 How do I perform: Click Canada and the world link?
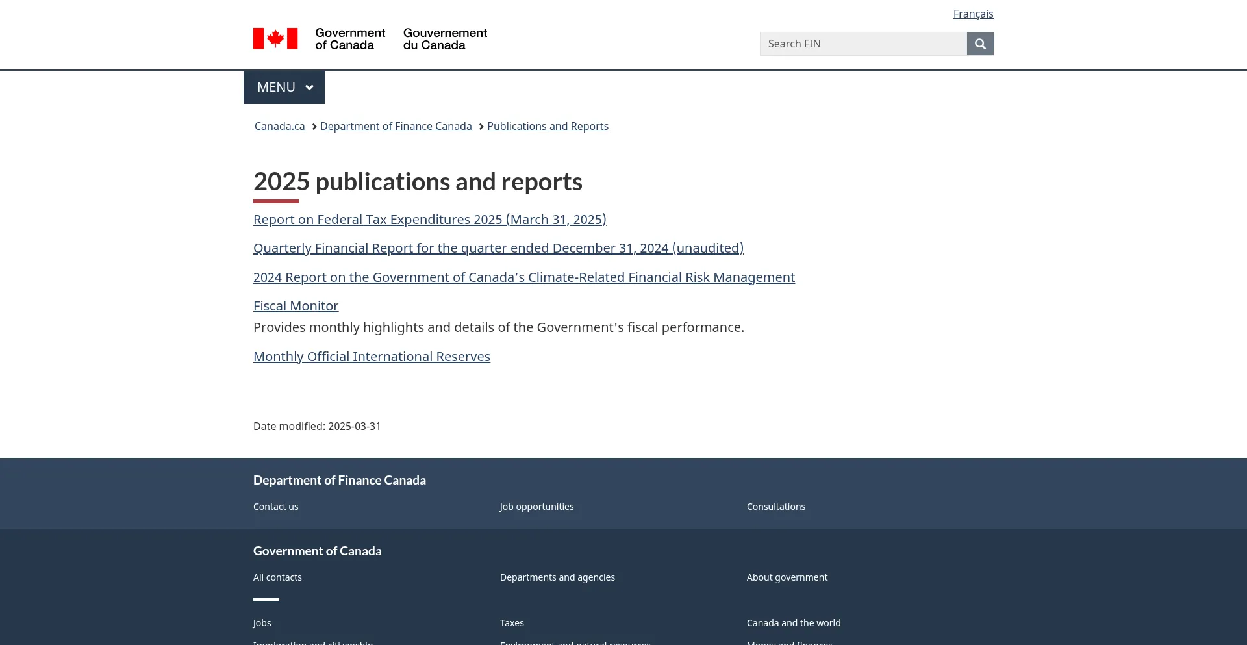click(x=793, y=623)
